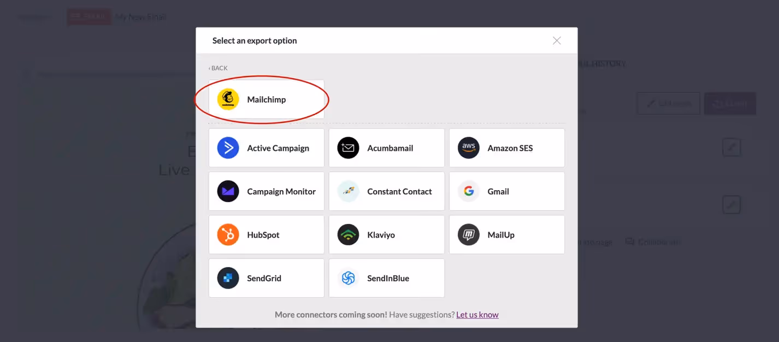Click the SendGrid squares icon
This screenshot has width=779, height=342.
click(228, 278)
